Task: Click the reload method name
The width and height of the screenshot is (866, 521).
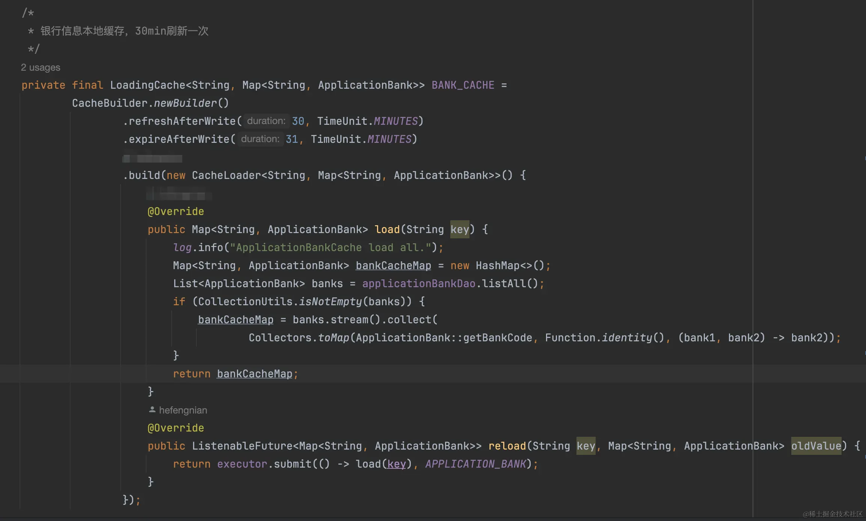Action: point(507,446)
